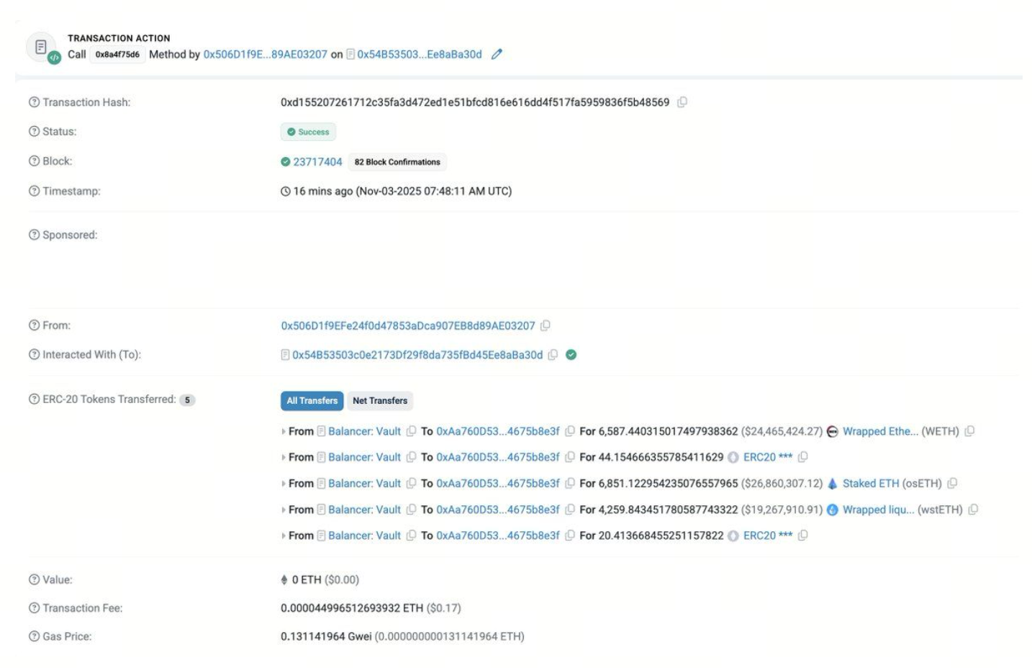
Task: Open caller address 0x506D1f9E...89AE03207 in Transaction Action
Action: click(265, 54)
